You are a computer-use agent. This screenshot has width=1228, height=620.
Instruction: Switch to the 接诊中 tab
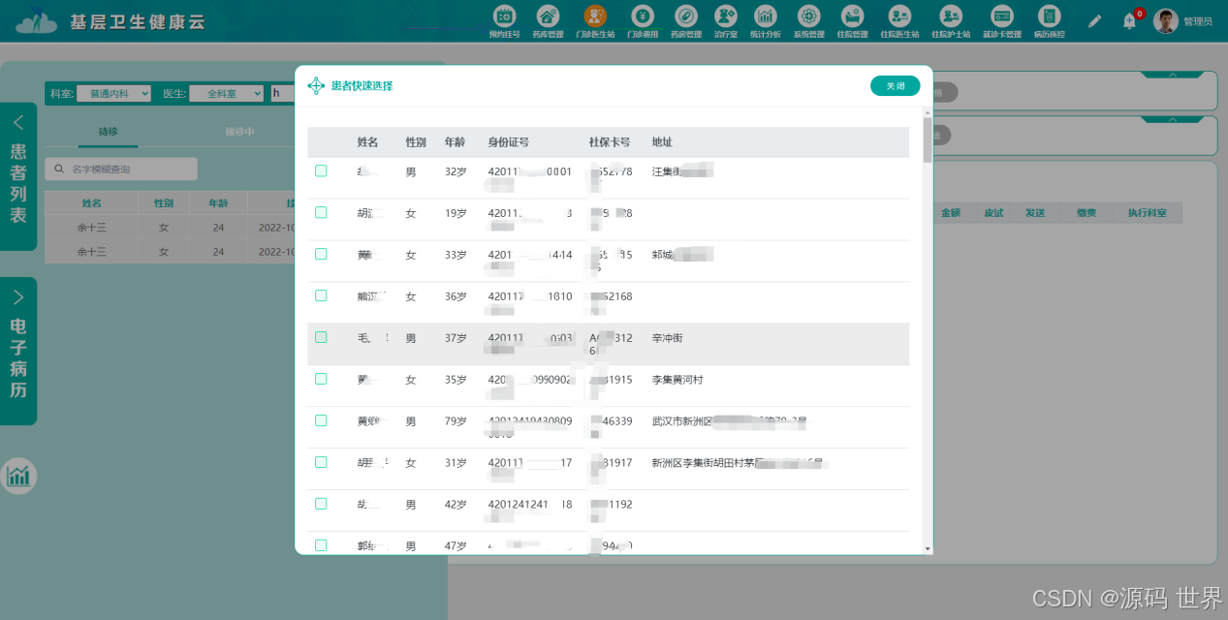coord(239,132)
